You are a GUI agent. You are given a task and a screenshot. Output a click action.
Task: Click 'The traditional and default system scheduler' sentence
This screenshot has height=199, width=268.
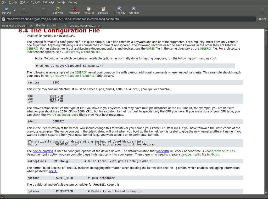[74, 185]
